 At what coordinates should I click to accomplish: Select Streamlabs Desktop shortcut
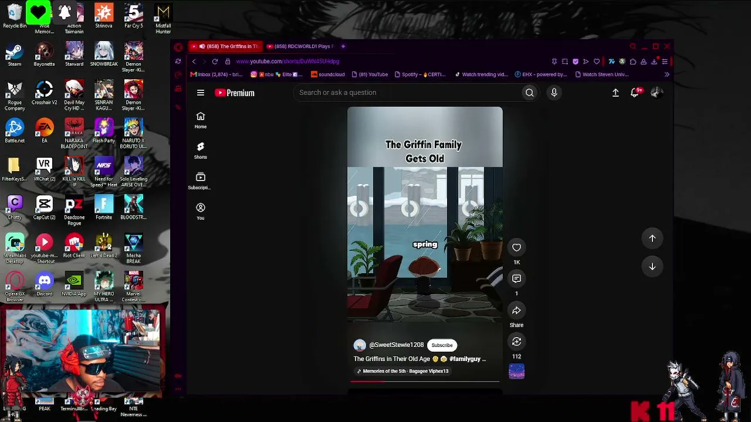point(15,249)
